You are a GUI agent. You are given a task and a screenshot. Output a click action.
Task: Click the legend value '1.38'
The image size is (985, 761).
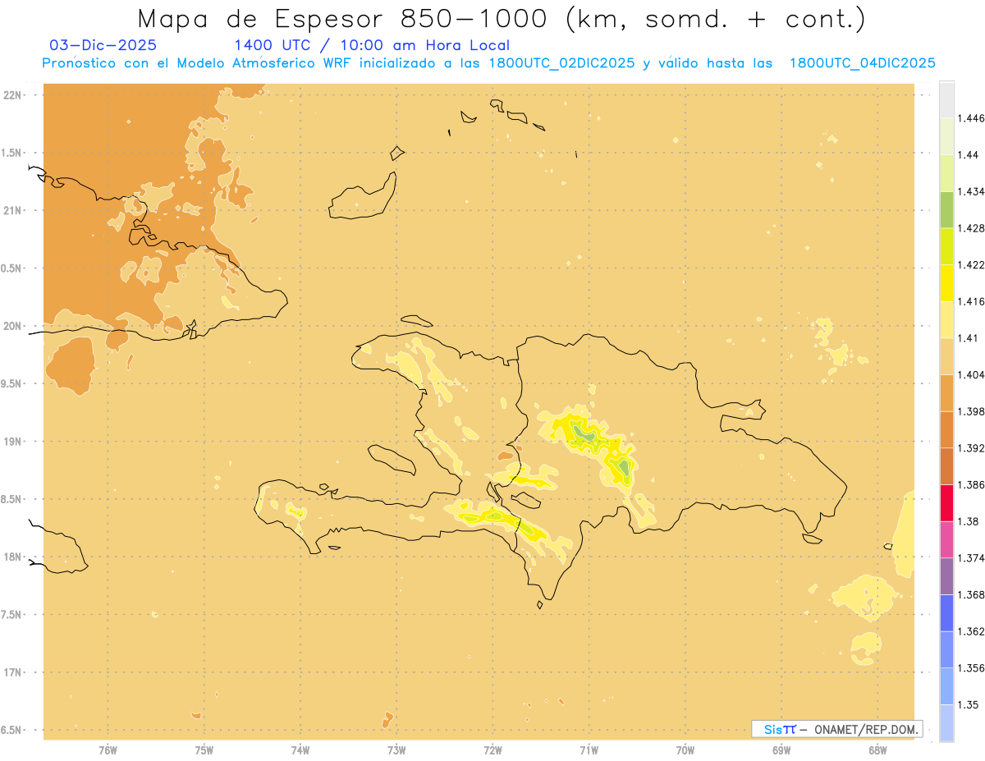969,520
